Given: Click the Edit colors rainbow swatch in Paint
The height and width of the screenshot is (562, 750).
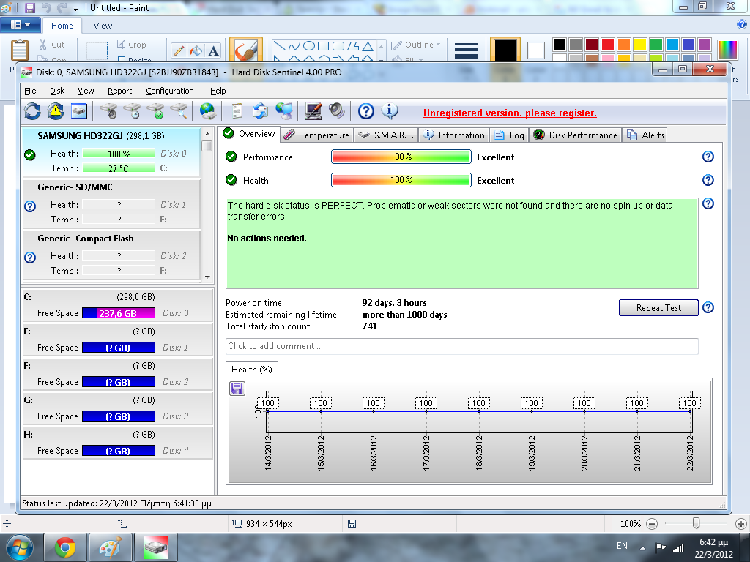Looking at the screenshot, I should 727,50.
